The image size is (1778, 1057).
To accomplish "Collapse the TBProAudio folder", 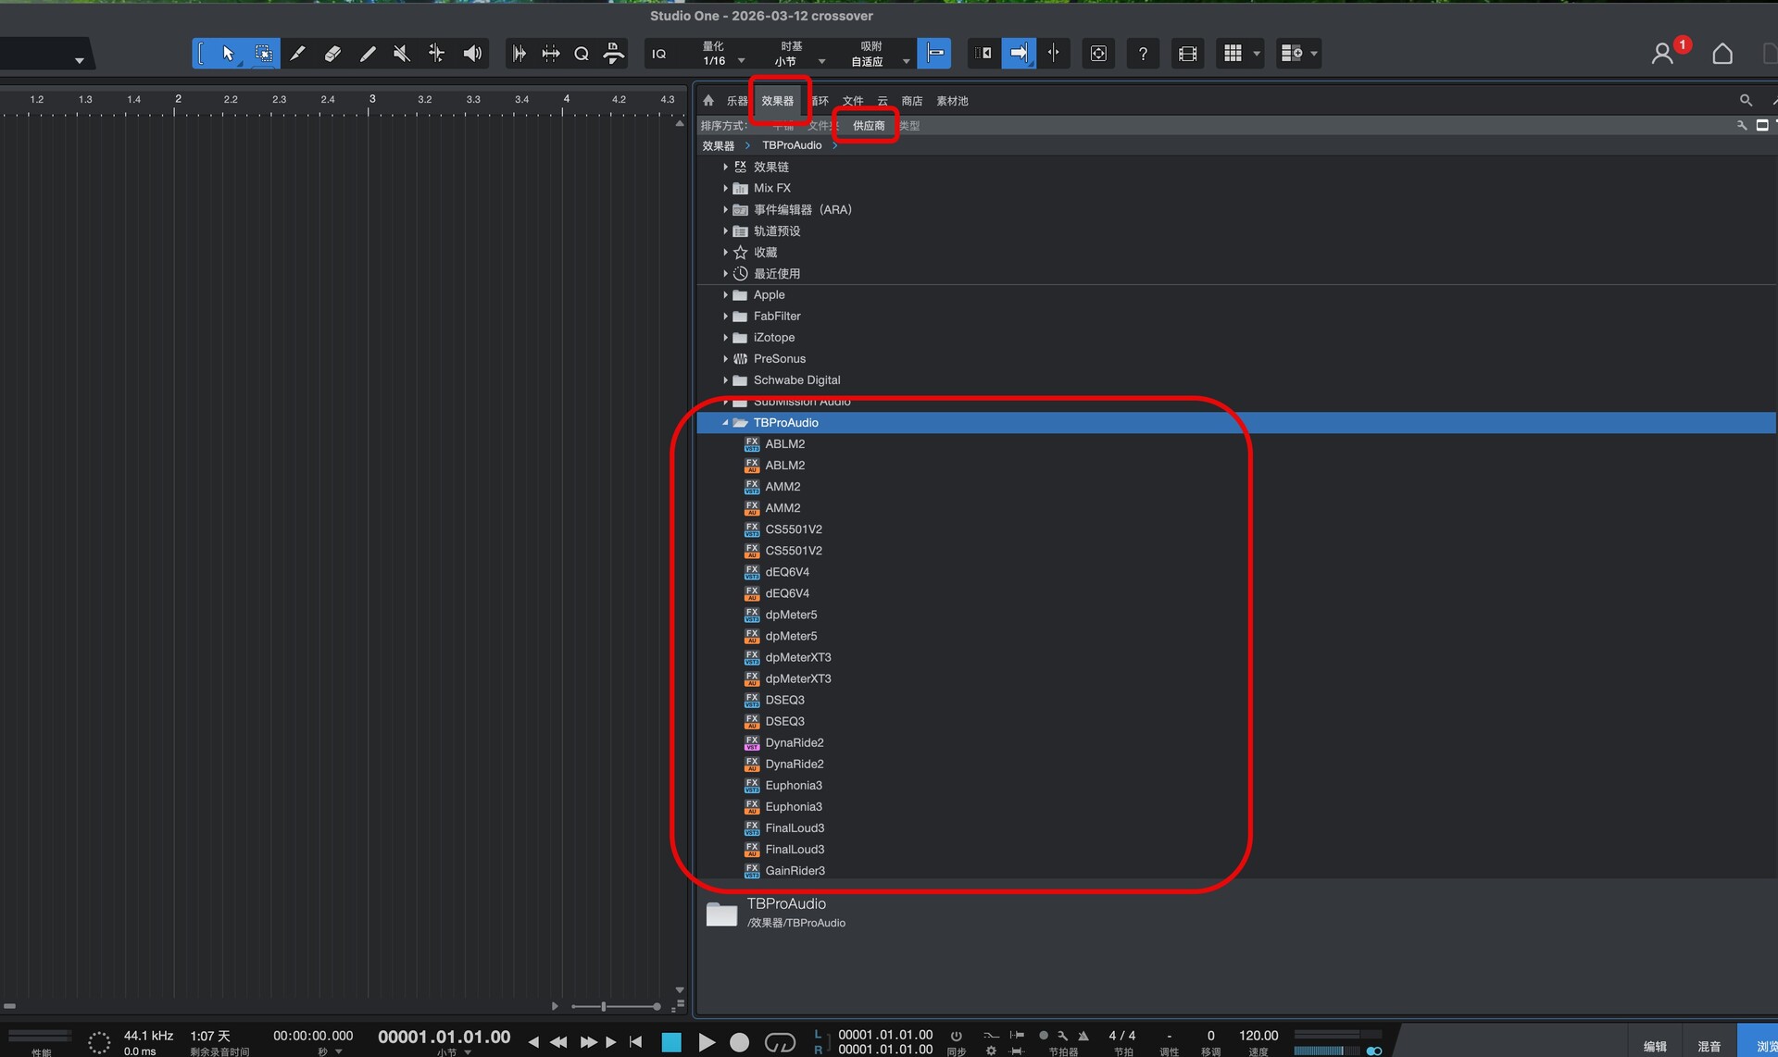I will coord(725,423).
